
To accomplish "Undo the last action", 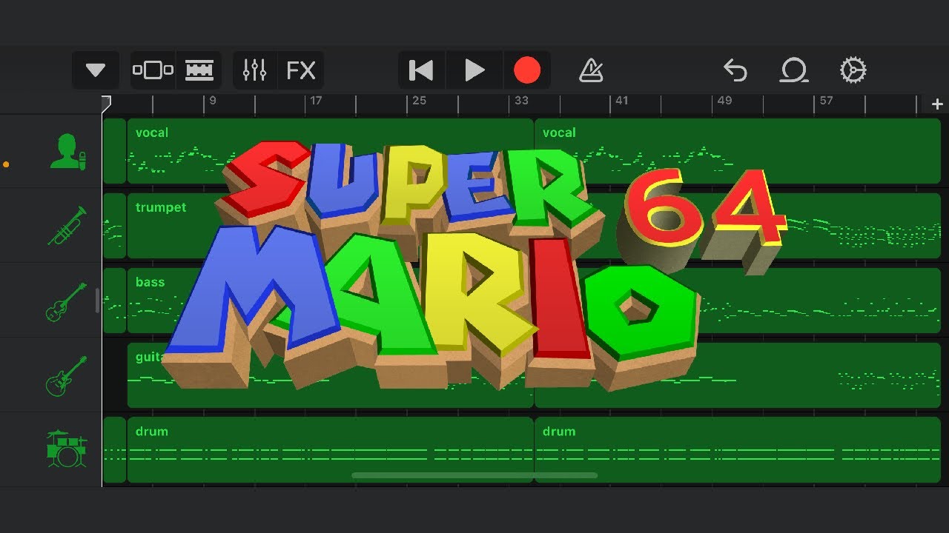I will click(x=735, y=70).
